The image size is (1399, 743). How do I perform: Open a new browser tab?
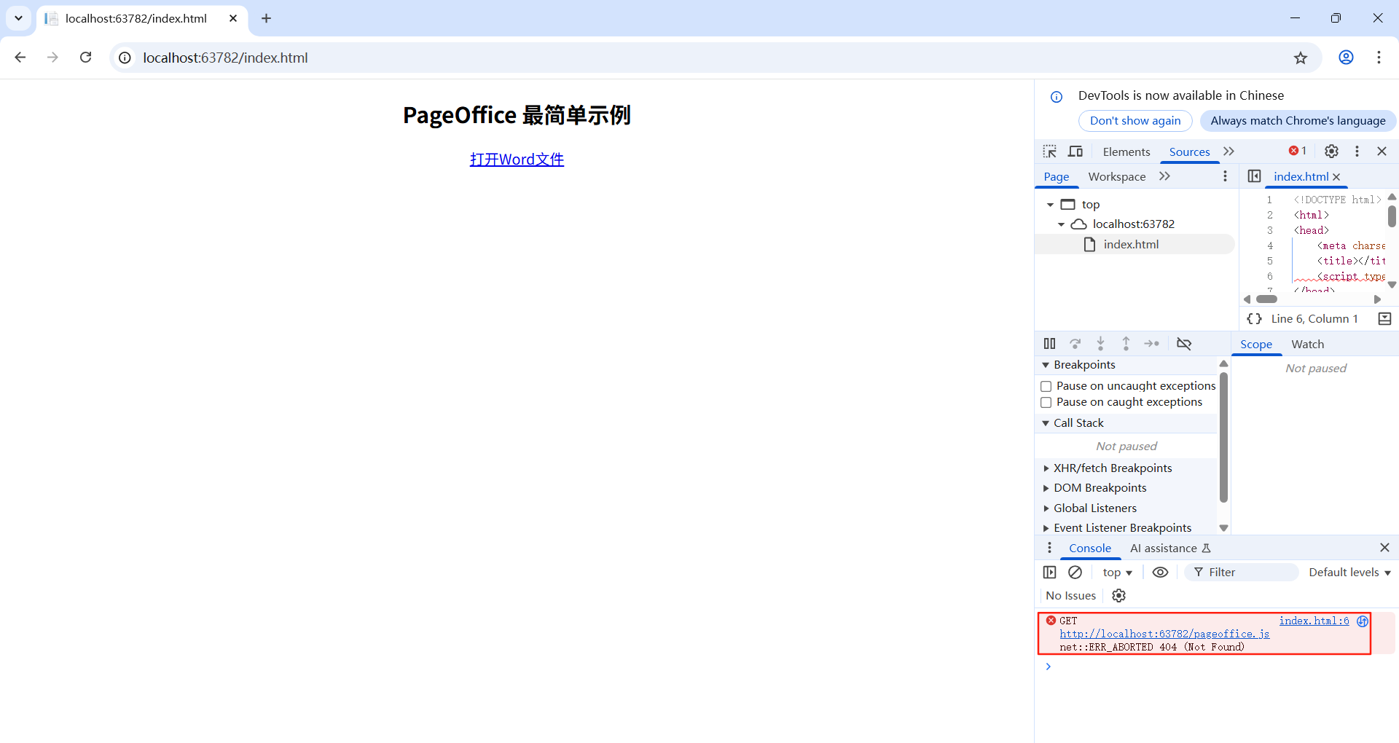(266, 18)
